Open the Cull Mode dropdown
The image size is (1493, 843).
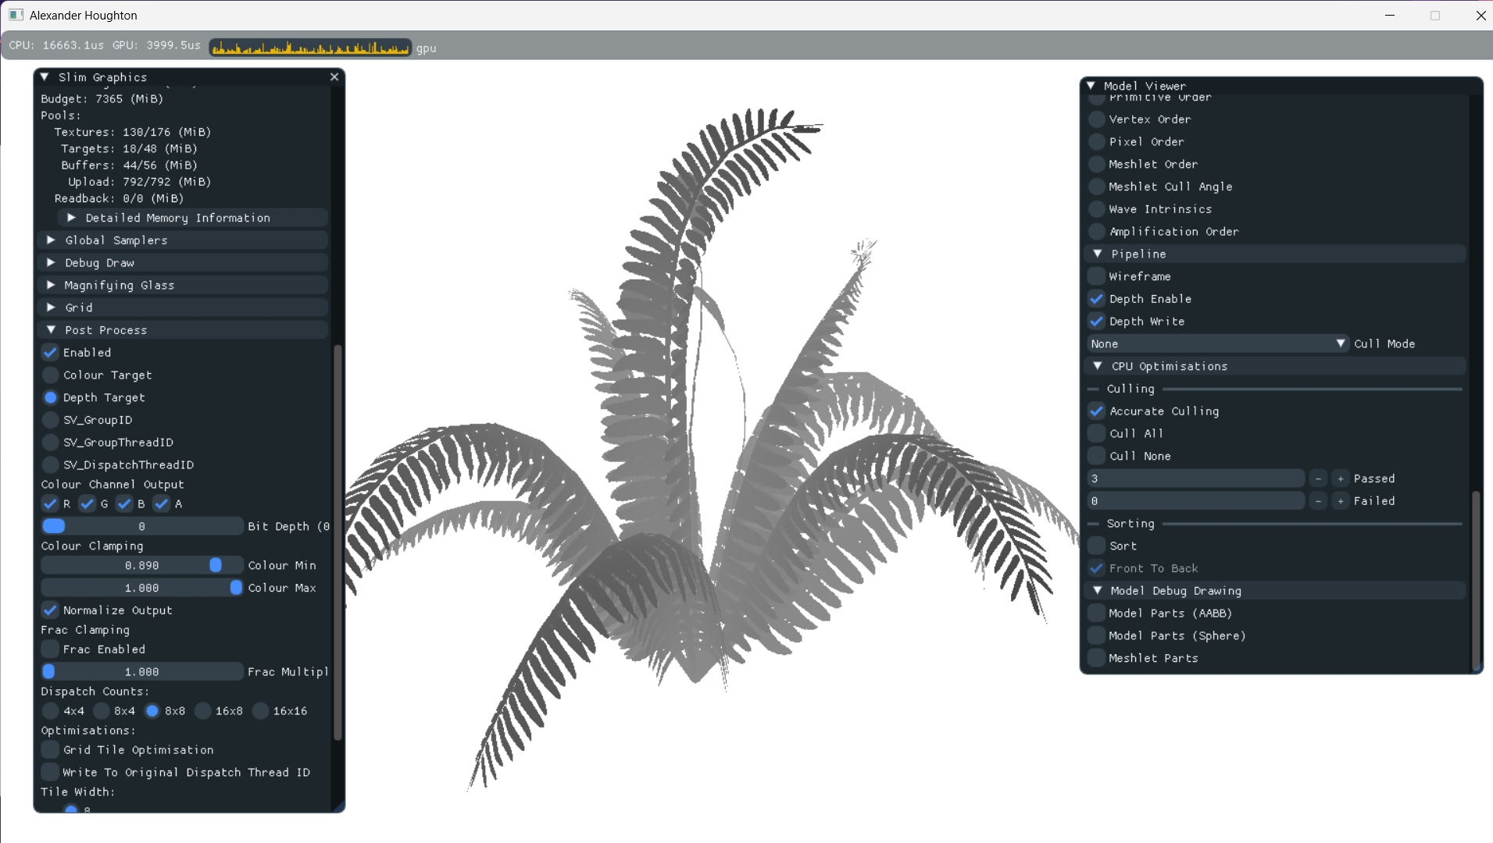[1217, 343]
